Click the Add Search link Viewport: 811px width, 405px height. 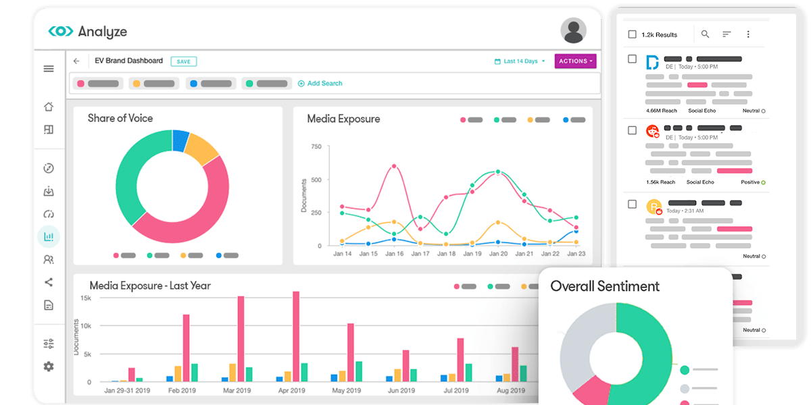pos(320,84)
